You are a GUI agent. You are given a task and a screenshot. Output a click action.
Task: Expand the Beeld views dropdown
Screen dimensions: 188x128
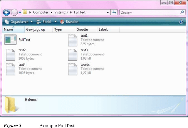click(56, 22)
